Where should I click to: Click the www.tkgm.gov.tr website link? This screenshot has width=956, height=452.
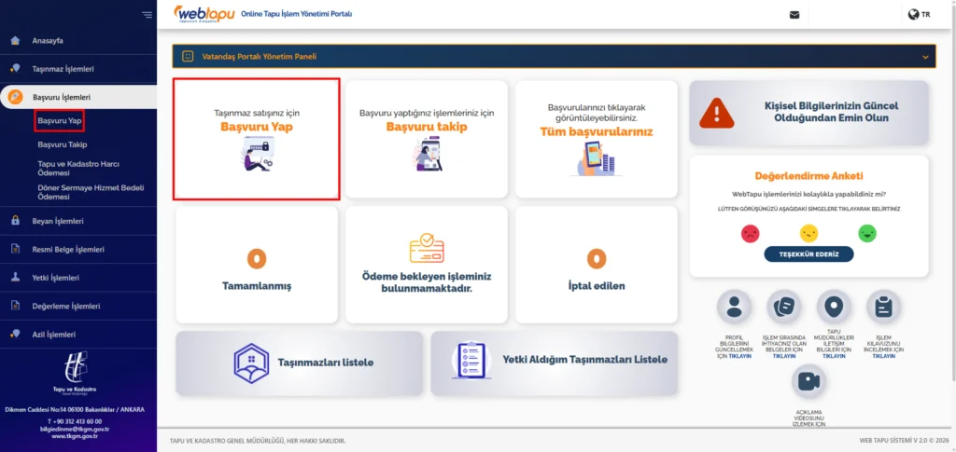coord(77,435)
